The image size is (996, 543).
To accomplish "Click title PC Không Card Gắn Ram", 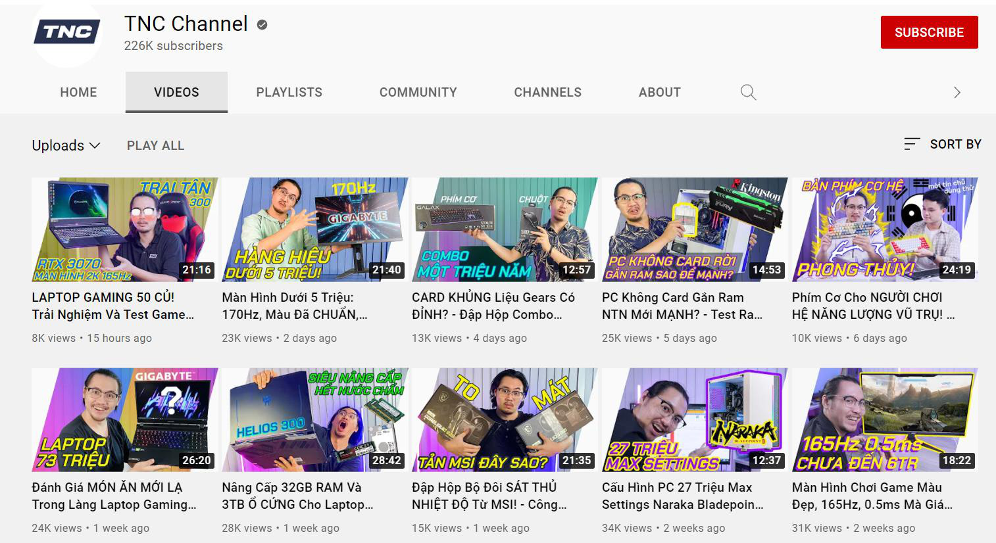I will point(682,306).
